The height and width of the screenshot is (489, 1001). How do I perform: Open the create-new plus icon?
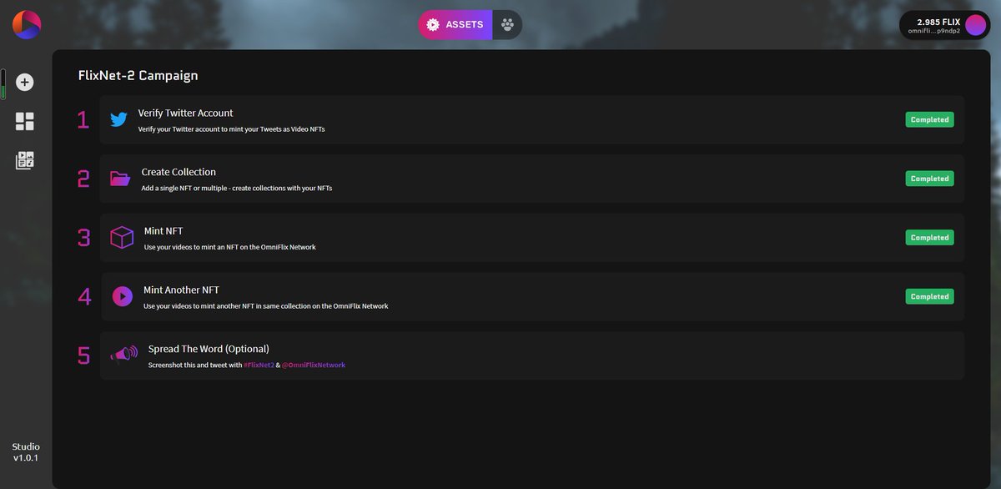[25, 82]
